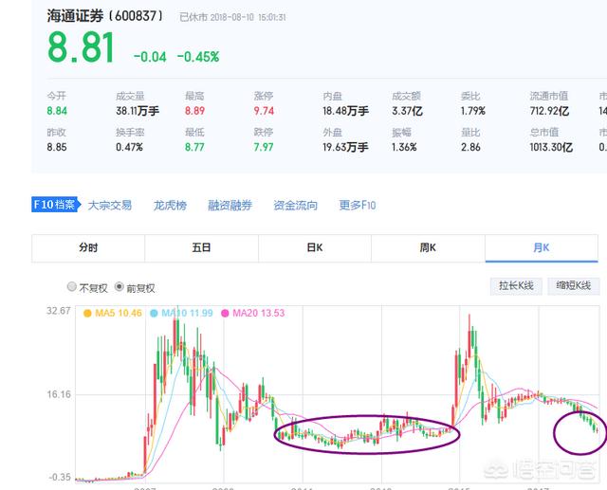This screenshot has width=607, height=490.
Task: Switch to the 五日 chart tab
Action: pyautogui.click(x=201, y=248)
